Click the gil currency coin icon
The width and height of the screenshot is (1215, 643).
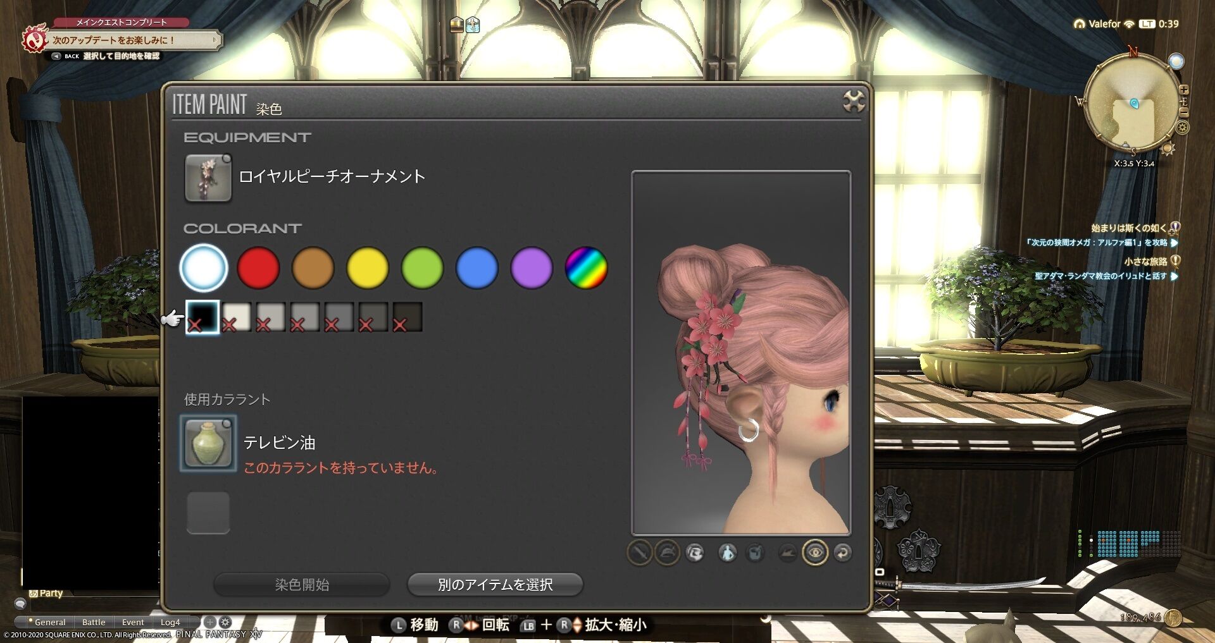click(x=1173, y=618)
